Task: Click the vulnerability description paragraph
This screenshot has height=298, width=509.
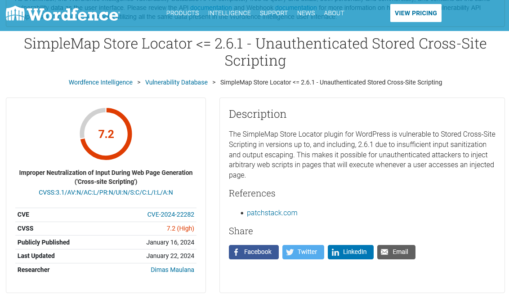Action: coord(362,155)
